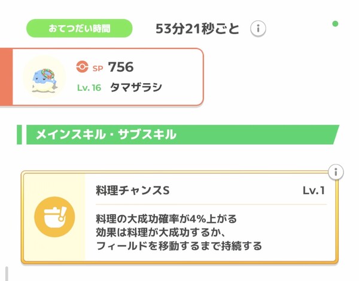Select the Spheal portrait thumbnail
Screen dimensions: 359x281
coord(44,78)
